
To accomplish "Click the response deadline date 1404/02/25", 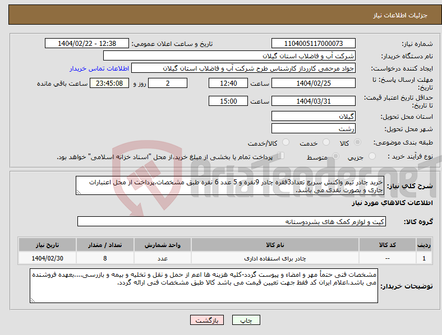I will pyautogui.click(x=314, y=83).
